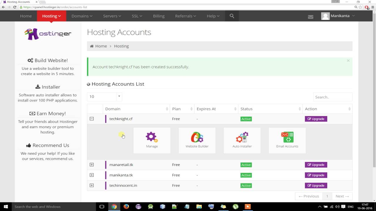This screenshot has width=376, height=211.
Task: Reload the page with browser refresh
Action: coord(15,7)
